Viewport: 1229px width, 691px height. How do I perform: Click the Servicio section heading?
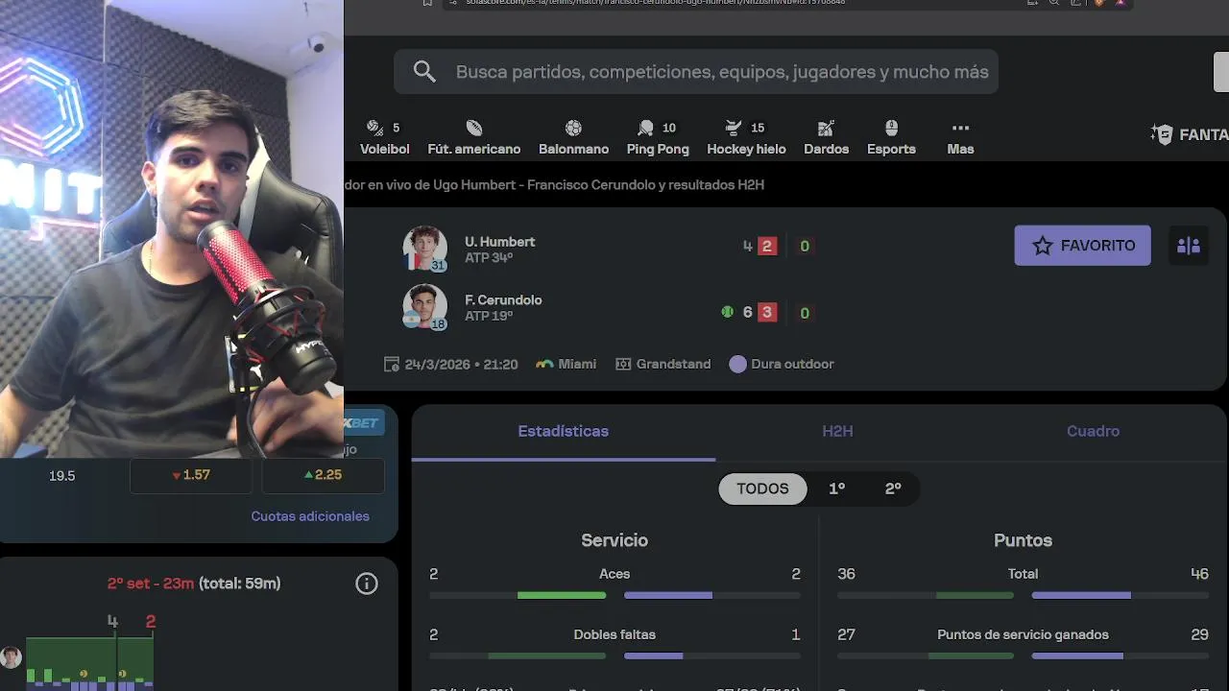[614, 540]
